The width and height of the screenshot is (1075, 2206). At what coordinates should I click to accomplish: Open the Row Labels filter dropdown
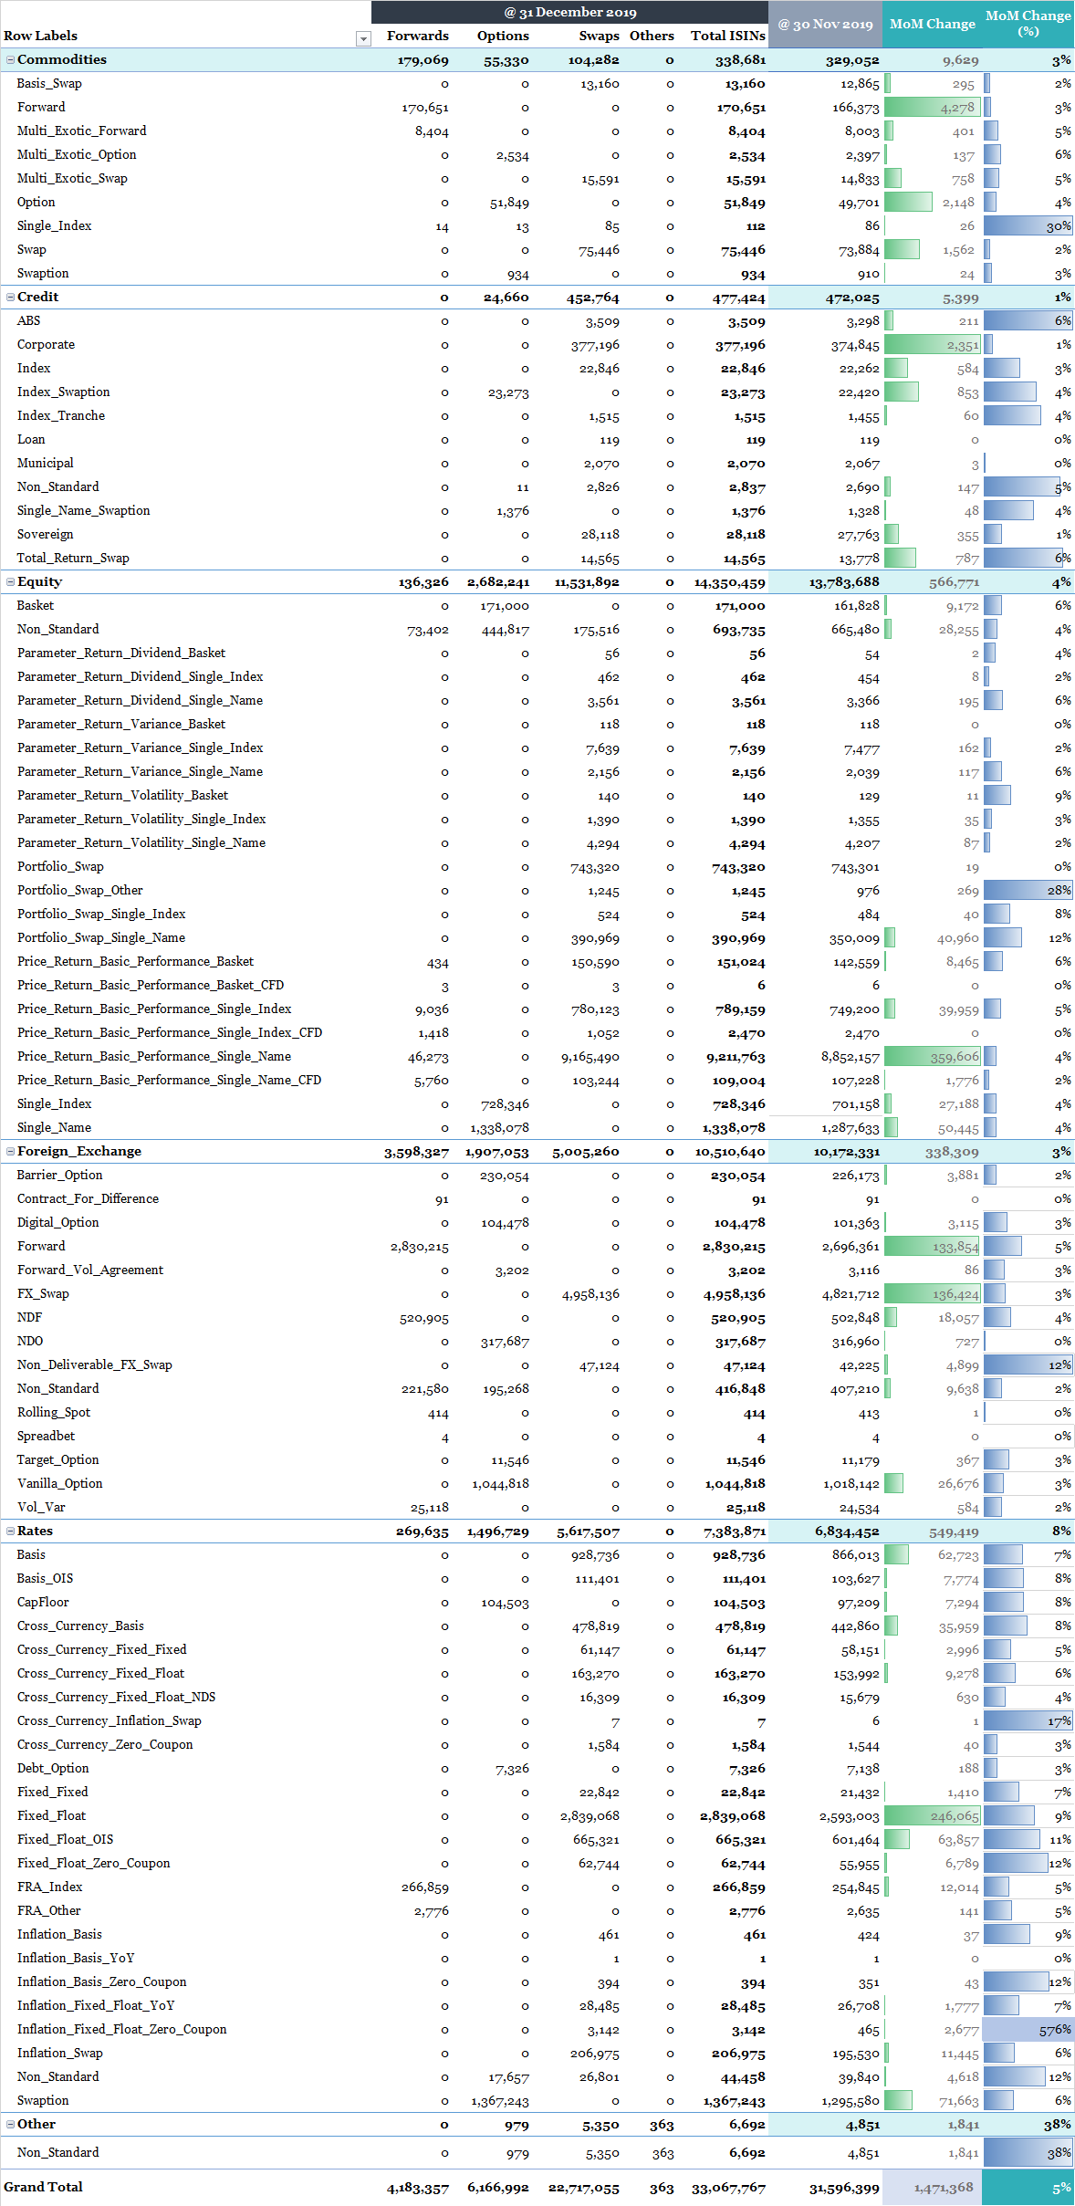363,38
